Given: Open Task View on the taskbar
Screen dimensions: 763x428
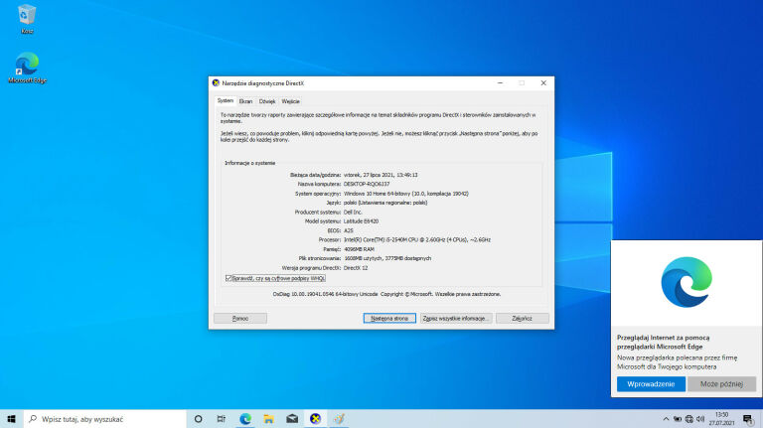Looking at the screenshot, I should [222, 419].
